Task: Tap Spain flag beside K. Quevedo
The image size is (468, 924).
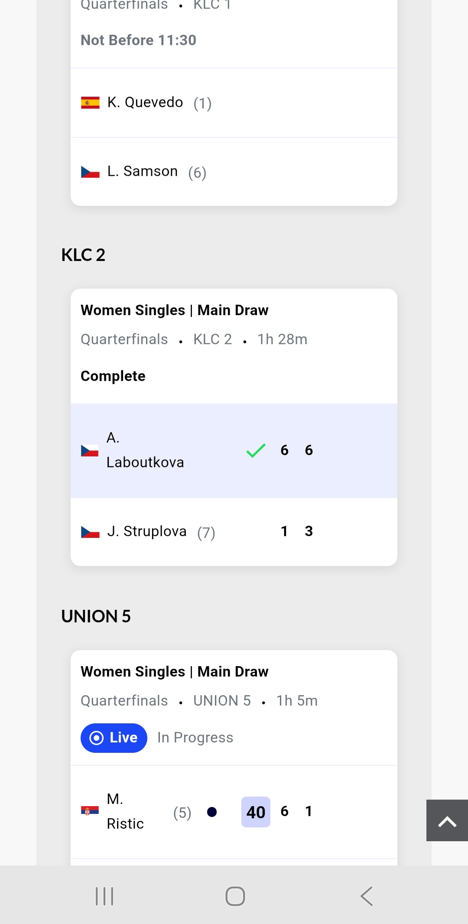Action: point(90,103)
